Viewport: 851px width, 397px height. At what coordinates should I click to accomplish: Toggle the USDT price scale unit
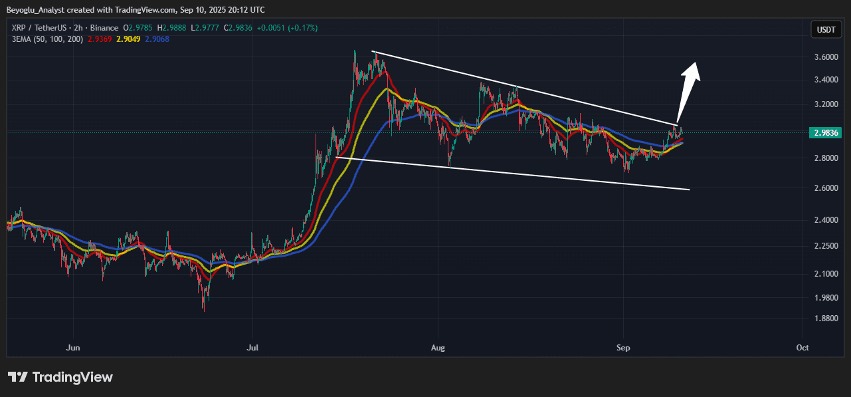pos(826,29)
